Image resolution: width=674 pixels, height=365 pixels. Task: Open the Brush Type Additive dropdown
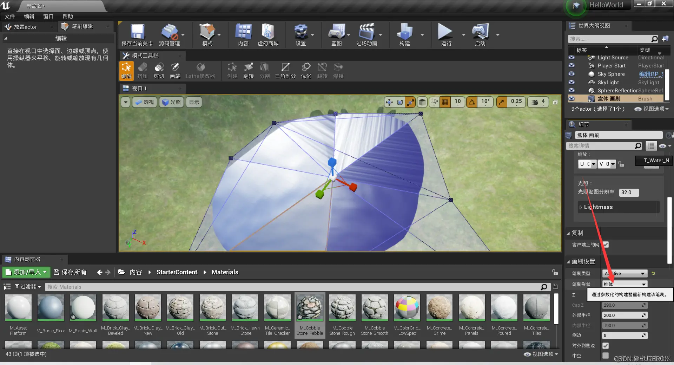pos(625,273)
